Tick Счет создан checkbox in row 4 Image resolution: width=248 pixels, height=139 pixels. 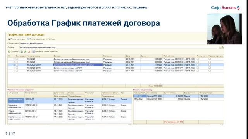pyautogui.click(x=17, y=68)
